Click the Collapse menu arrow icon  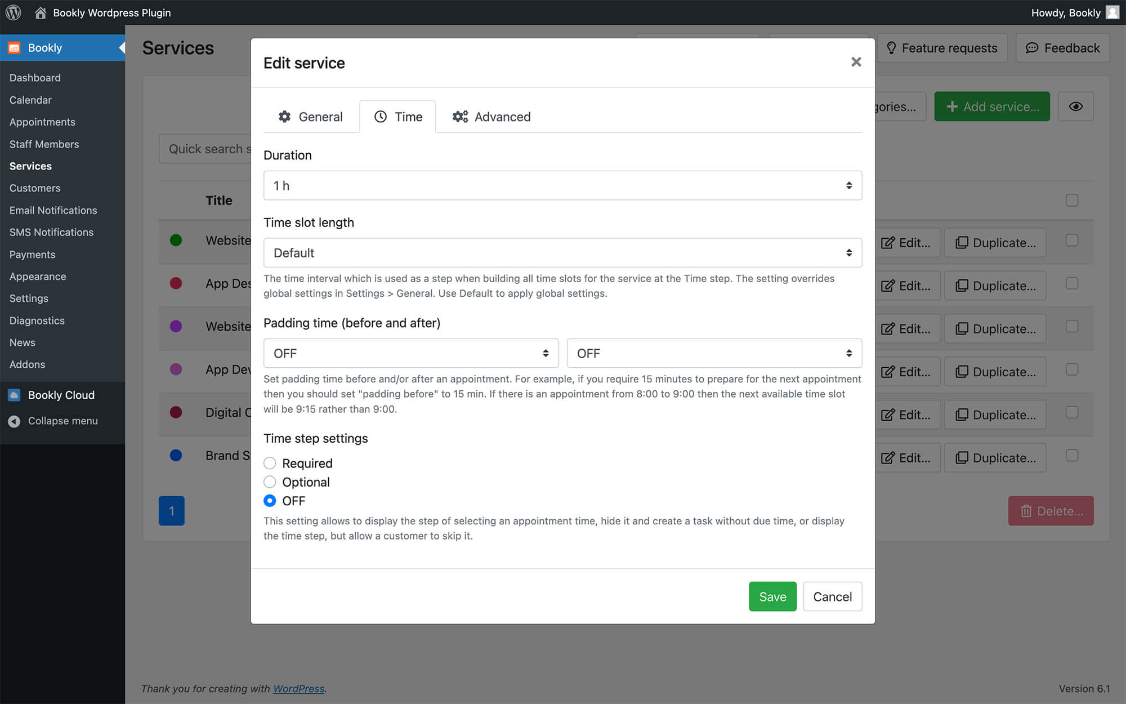pyautogui.click(x=14, y=421)
